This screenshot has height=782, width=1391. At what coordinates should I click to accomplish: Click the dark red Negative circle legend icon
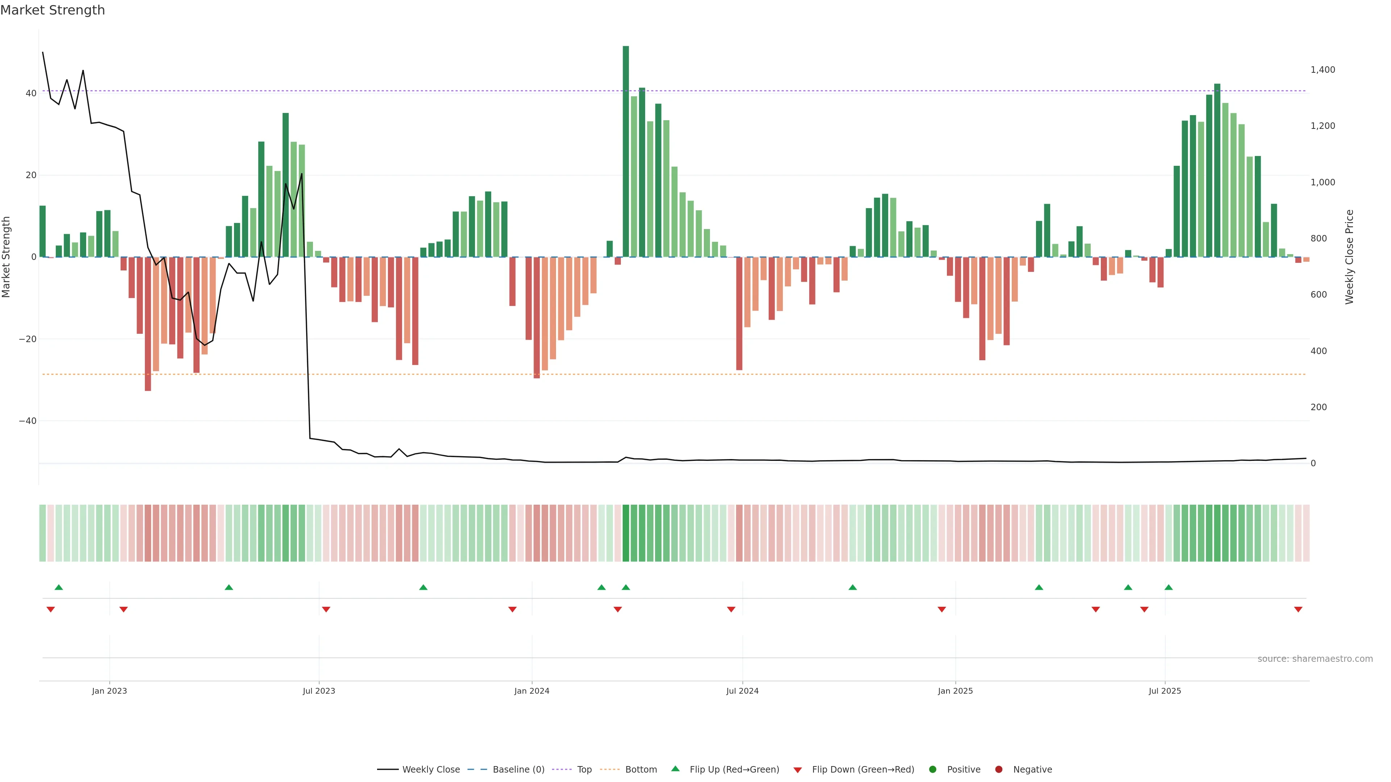998,769
